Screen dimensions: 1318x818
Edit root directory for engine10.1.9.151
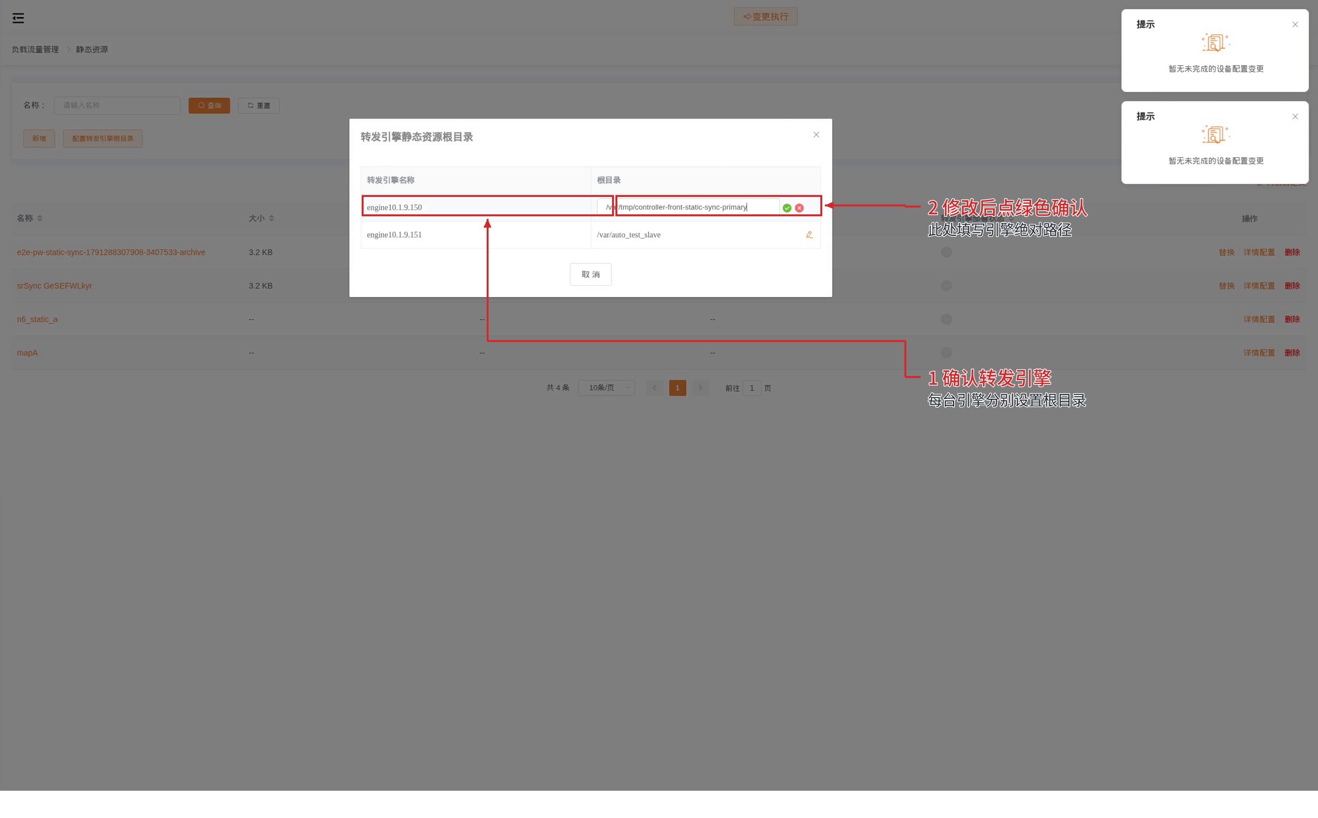coord(809,235)
